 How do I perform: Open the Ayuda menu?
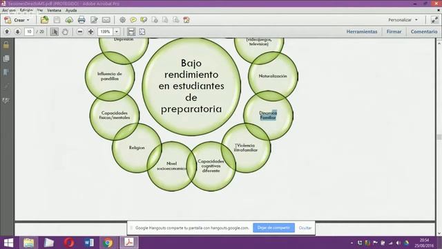coord(71,10)
